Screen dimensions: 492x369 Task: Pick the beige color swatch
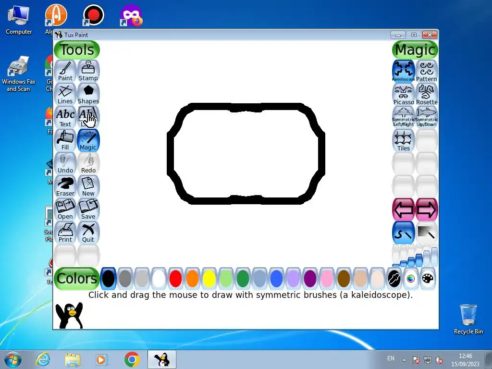point(377,279)
